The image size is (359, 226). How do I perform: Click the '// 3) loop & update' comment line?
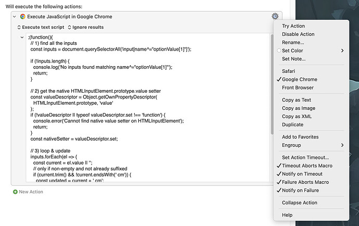click(x=50, y=151)
